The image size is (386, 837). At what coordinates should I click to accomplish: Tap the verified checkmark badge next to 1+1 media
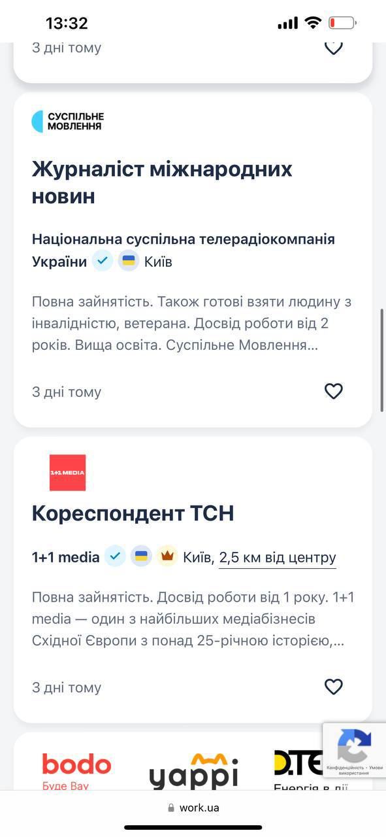115,556
